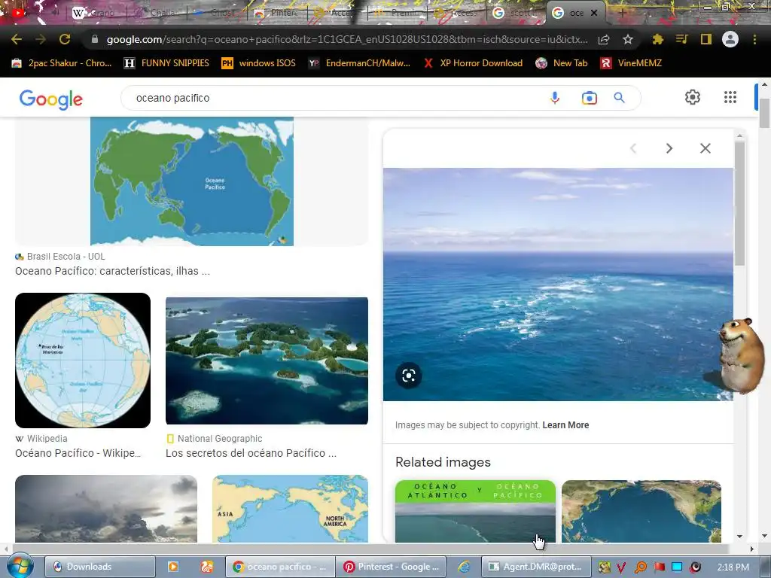Screen dimensions: 771x578
Task: Open the Chrome profile avatar
Action: click(730, 39)
